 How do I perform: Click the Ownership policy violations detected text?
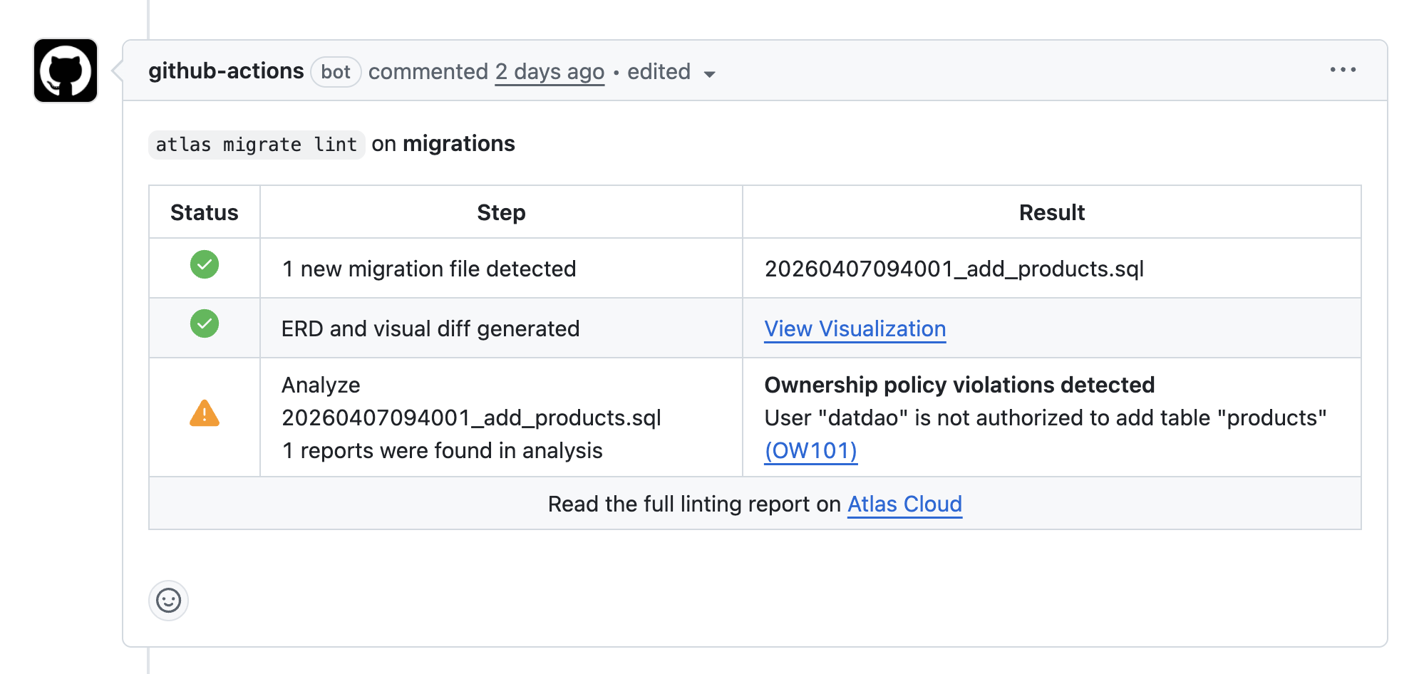[x=958, y=385]
